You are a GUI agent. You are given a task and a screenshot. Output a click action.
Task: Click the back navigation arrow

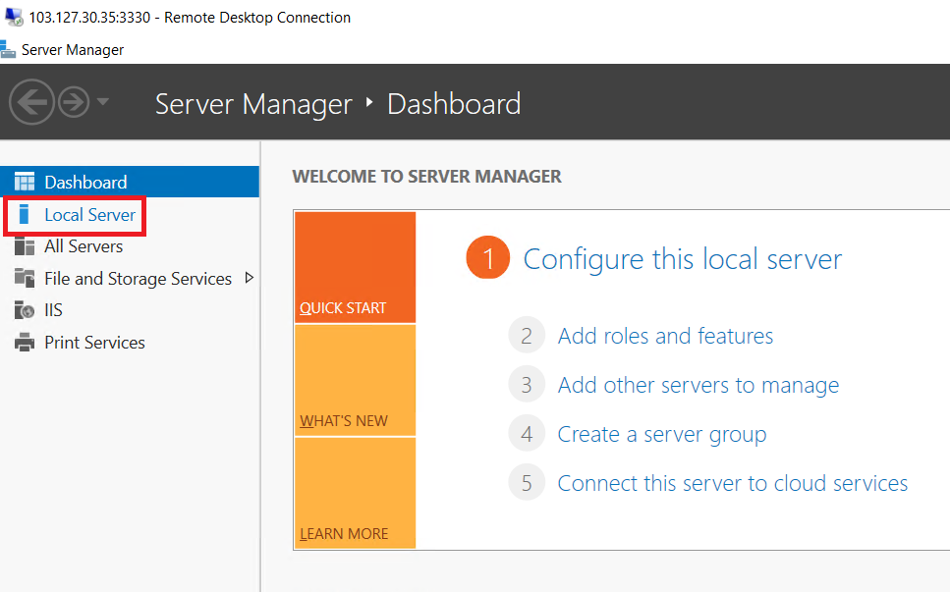[x=31, y=102]
